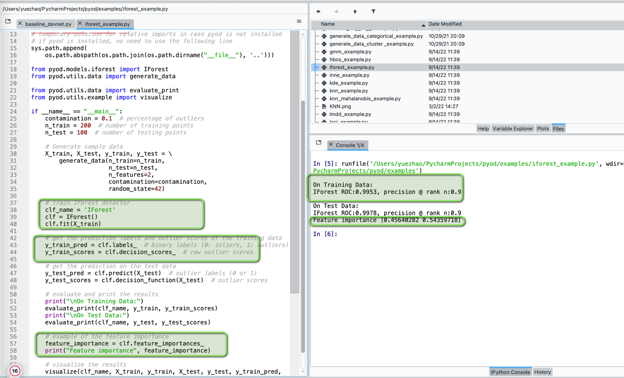Click the python icon beside kde_example.py
The width and height of the screenshot is (624, 378).
pyautogui.click(x=324, y=83)
